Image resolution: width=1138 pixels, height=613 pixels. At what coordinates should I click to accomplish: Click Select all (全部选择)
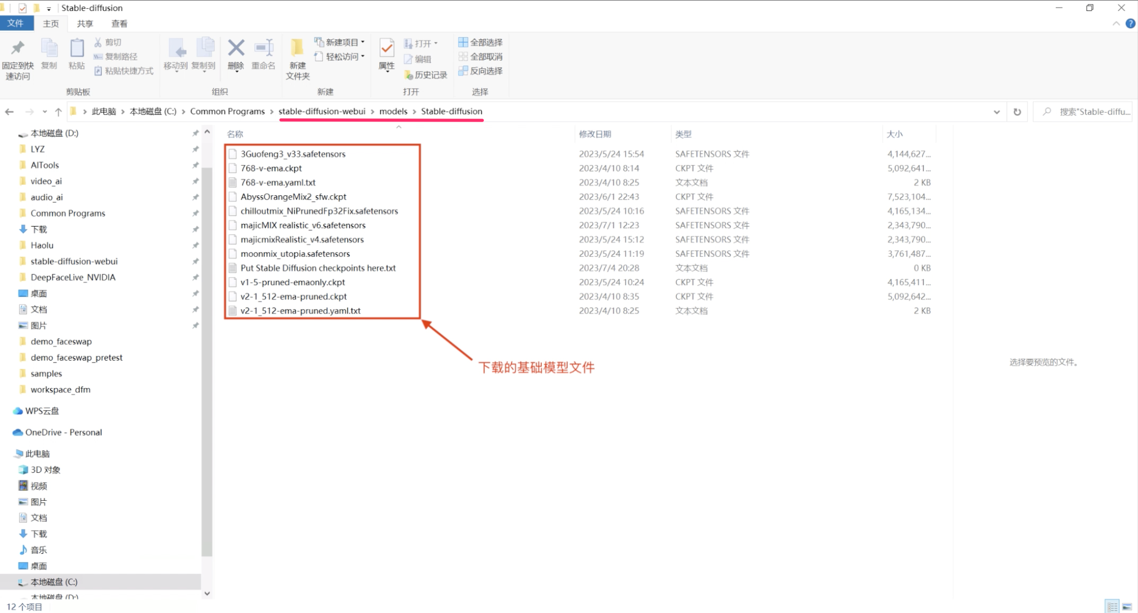coord(480,42)
